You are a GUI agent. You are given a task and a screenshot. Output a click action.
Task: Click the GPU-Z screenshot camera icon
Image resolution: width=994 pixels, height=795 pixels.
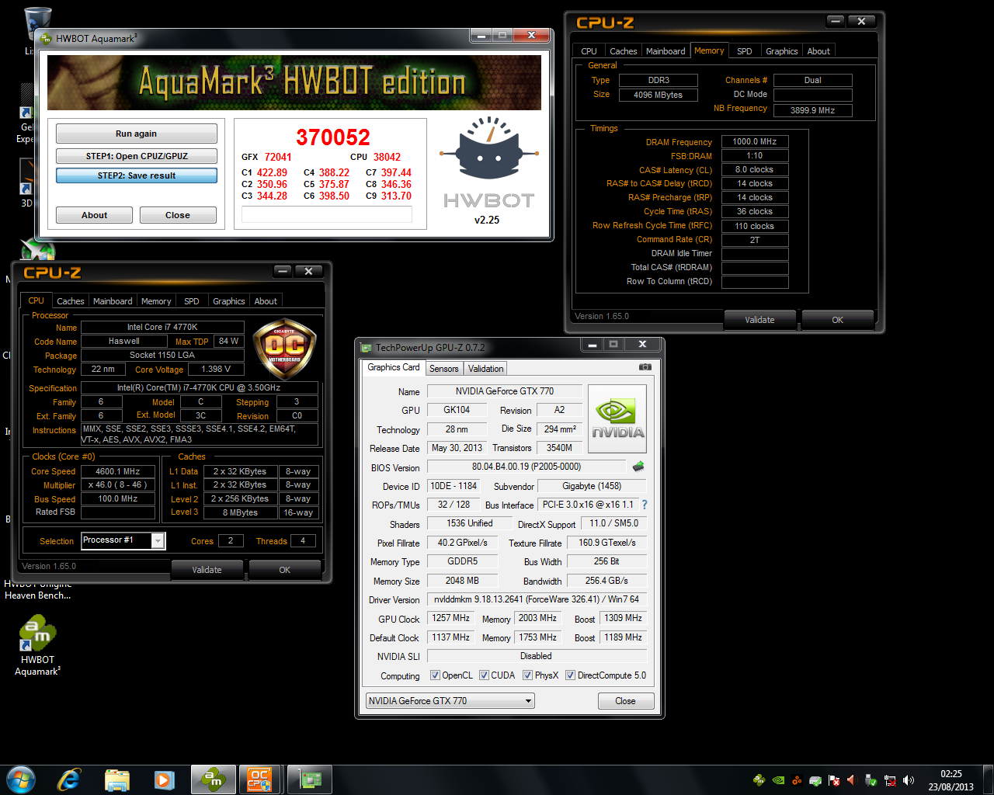coord(645,366)
